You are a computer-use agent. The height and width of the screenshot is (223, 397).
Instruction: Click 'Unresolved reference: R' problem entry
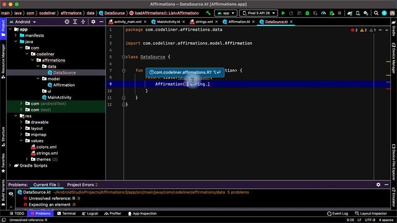pyautogui.click(x=52, y=198)
